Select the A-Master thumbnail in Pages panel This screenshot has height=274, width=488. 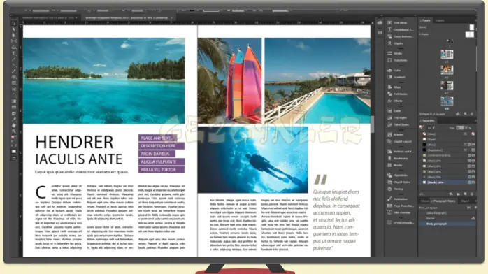(469, 34)
